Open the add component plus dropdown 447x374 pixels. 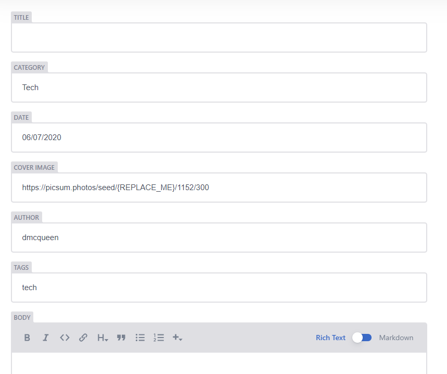pos(177,338)
